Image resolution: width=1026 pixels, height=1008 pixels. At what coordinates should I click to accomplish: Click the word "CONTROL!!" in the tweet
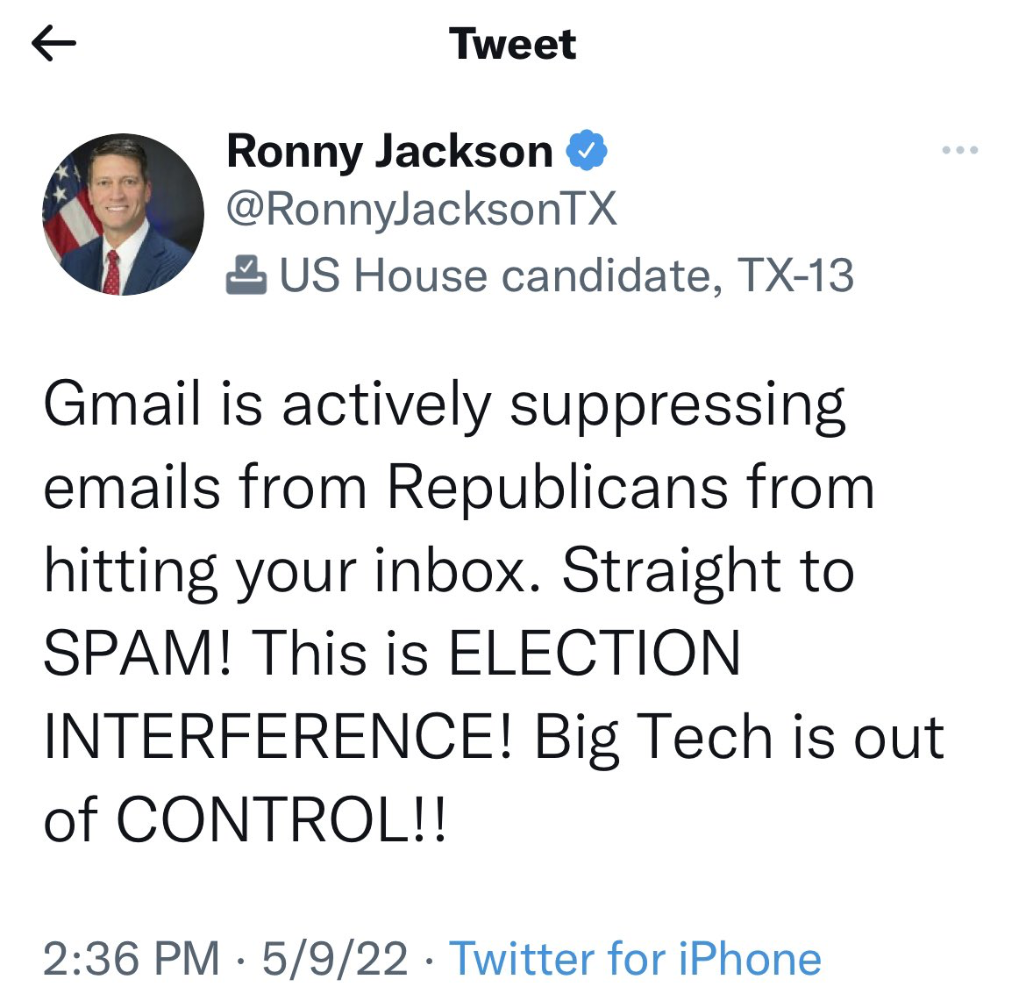pos(281,820)
